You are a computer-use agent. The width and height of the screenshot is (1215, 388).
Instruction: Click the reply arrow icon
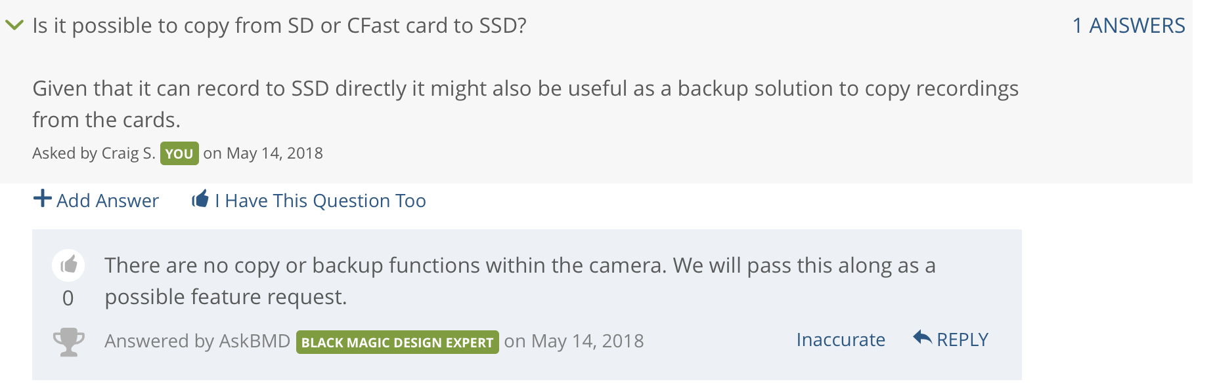coord(923,338)
